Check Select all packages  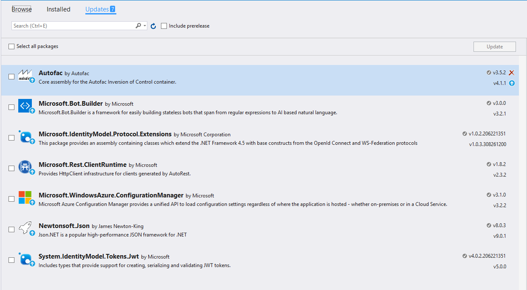coord(11,46)
